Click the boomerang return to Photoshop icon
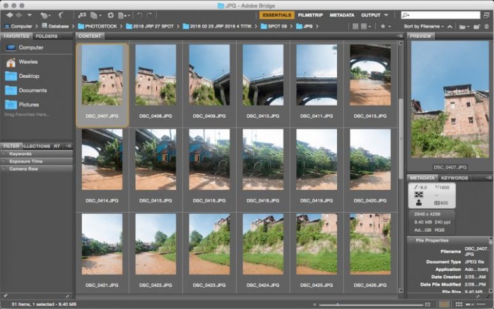Image resolution: width=494 pixels, height=309 pixels. [x=61, y=15]
